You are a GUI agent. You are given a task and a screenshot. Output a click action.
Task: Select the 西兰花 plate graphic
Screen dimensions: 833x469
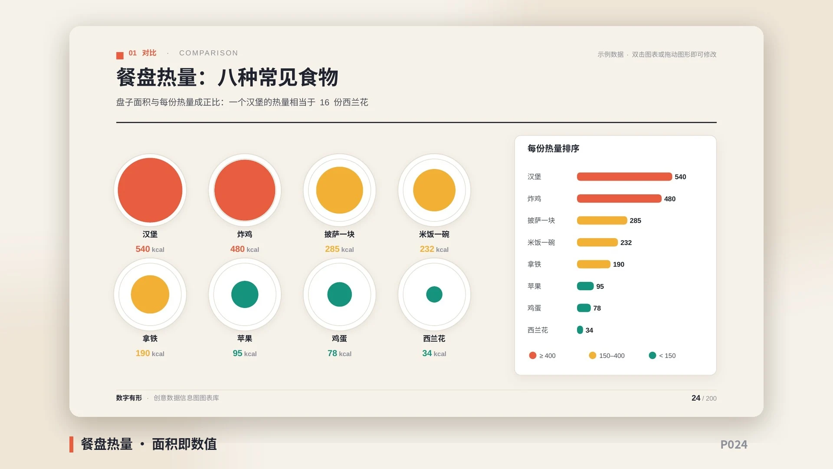434,294
